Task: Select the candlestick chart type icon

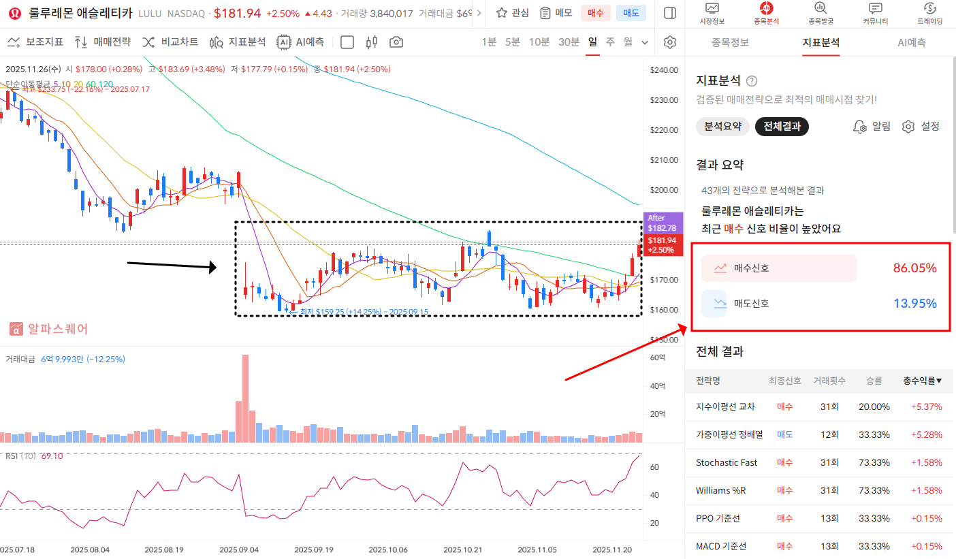Action: click(x=371, y=42)
